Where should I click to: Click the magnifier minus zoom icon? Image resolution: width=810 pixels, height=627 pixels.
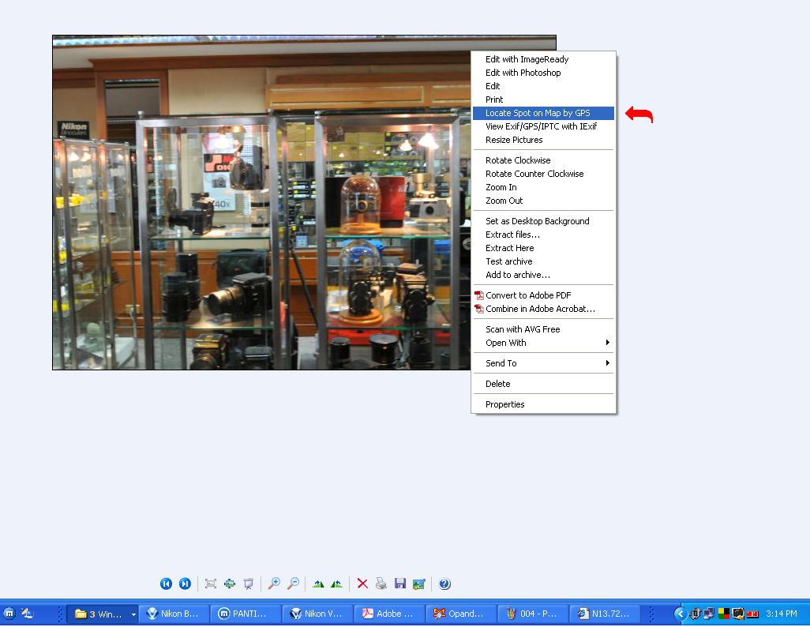(293, 584)
